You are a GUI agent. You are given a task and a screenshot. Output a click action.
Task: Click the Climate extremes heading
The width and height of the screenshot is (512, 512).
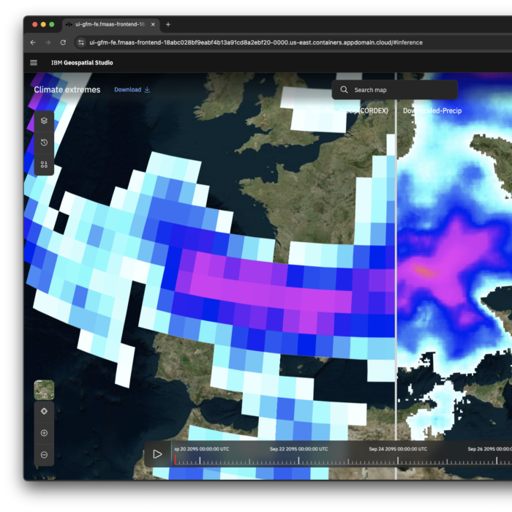coord(67,90)
